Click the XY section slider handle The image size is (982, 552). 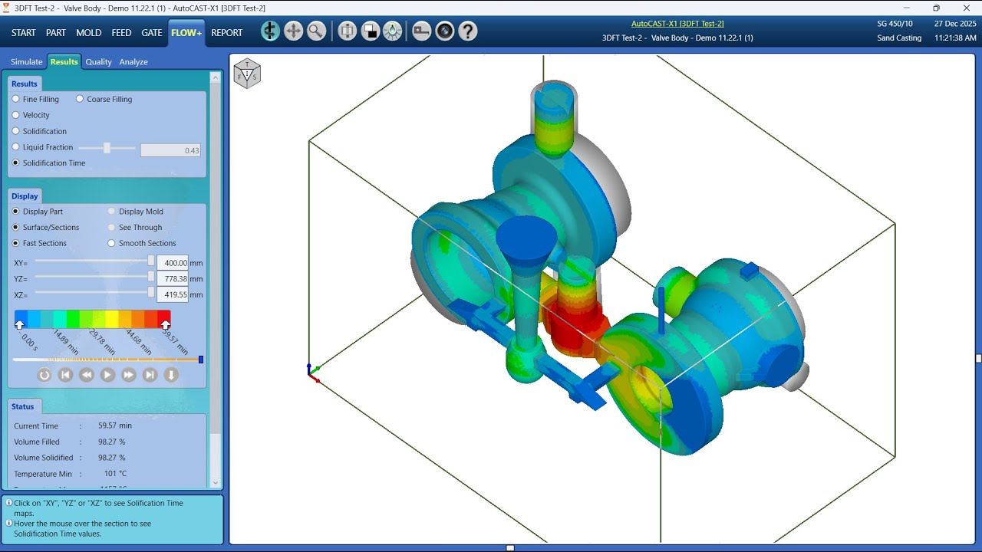click(151, 261)
